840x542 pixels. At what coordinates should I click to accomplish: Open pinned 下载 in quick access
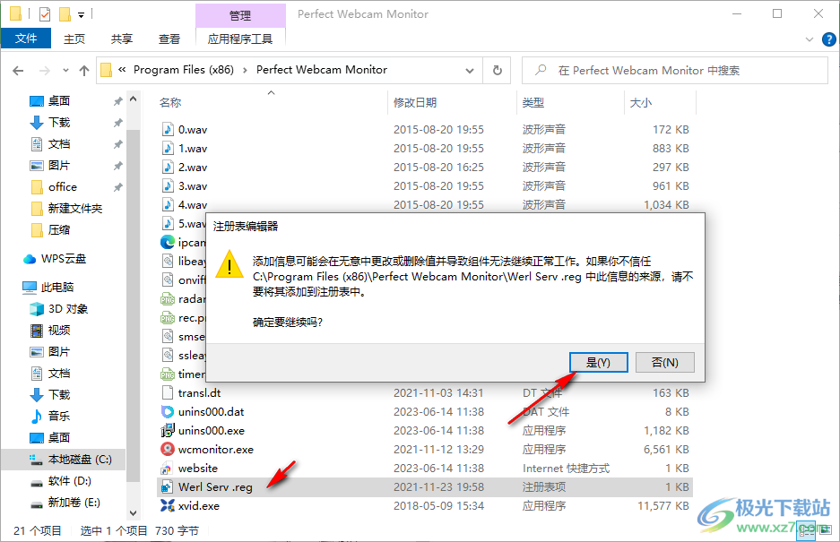59,122
